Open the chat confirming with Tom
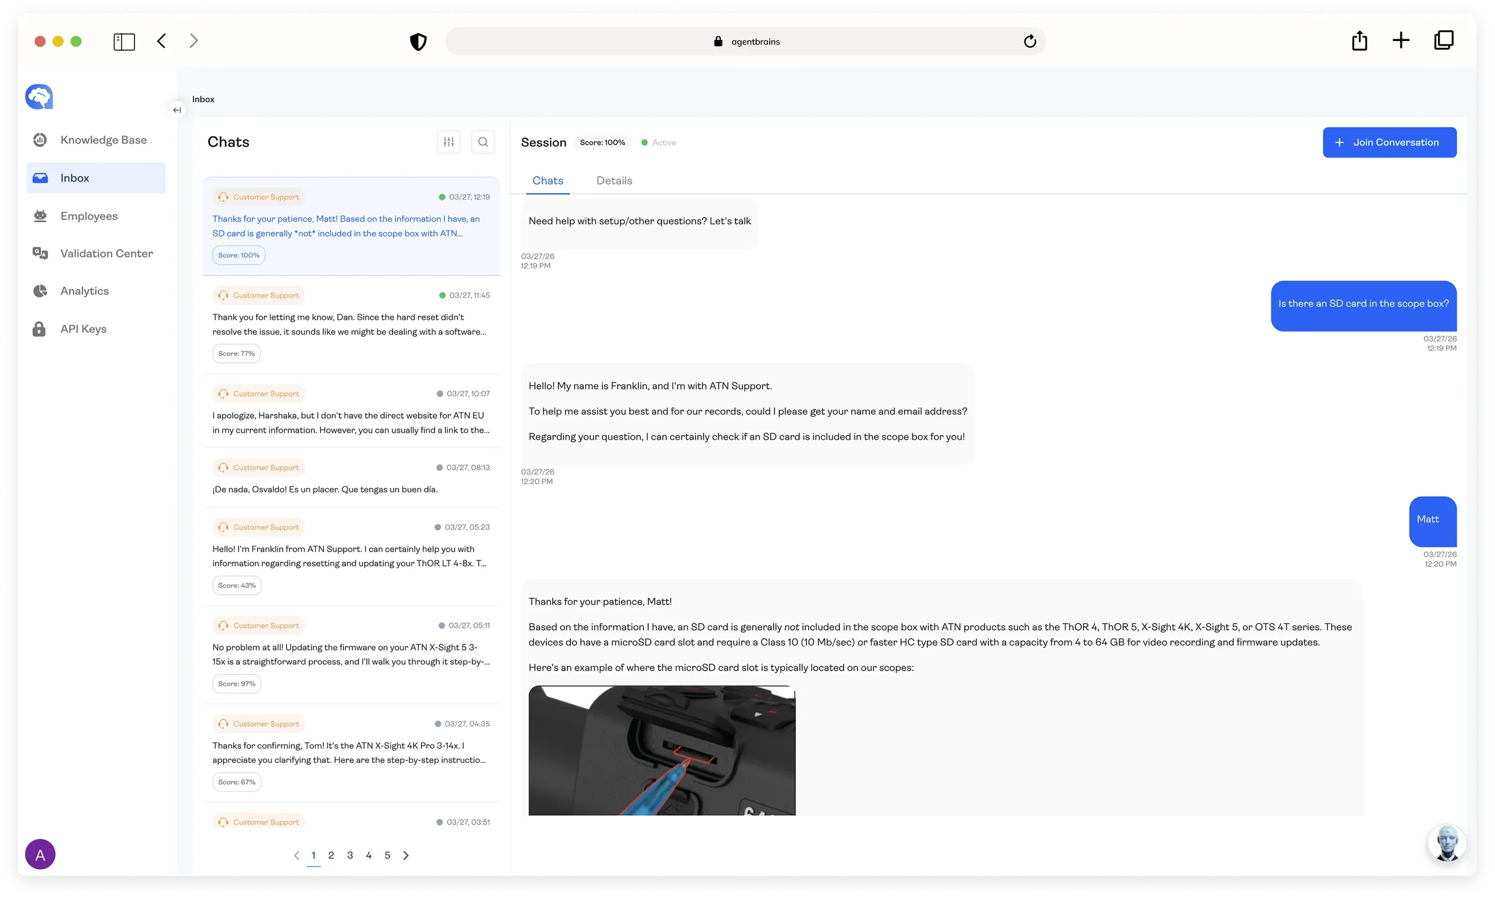The height and width of the screenshot is (899, 1495). [x=352, y=753]
